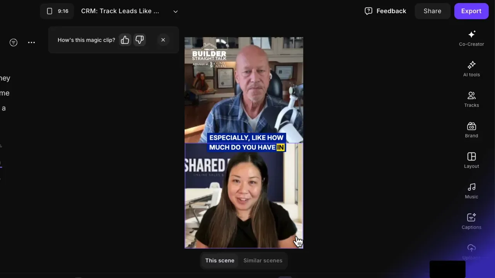Give thumbs up to magic clip
The image size is (495, 278).
tap(125, 40)
